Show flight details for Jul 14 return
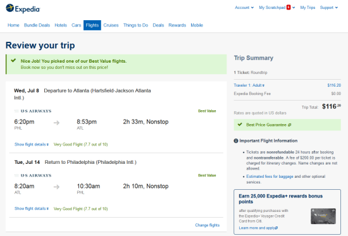The width and height of the screenshot is (348, 236). (32, 208)
